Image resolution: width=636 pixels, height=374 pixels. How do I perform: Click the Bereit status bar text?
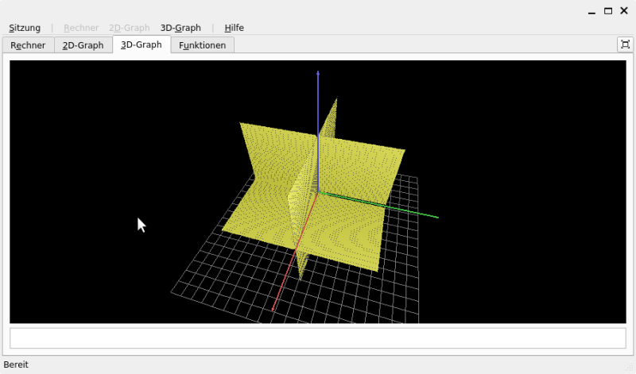tap(17, 364)
